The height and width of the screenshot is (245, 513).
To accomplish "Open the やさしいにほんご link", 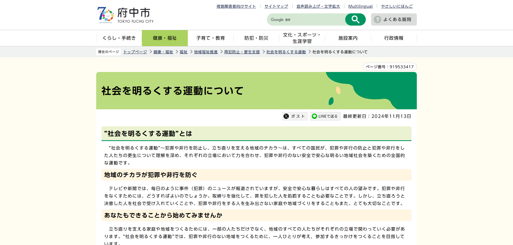I will [x=397, y=6].
